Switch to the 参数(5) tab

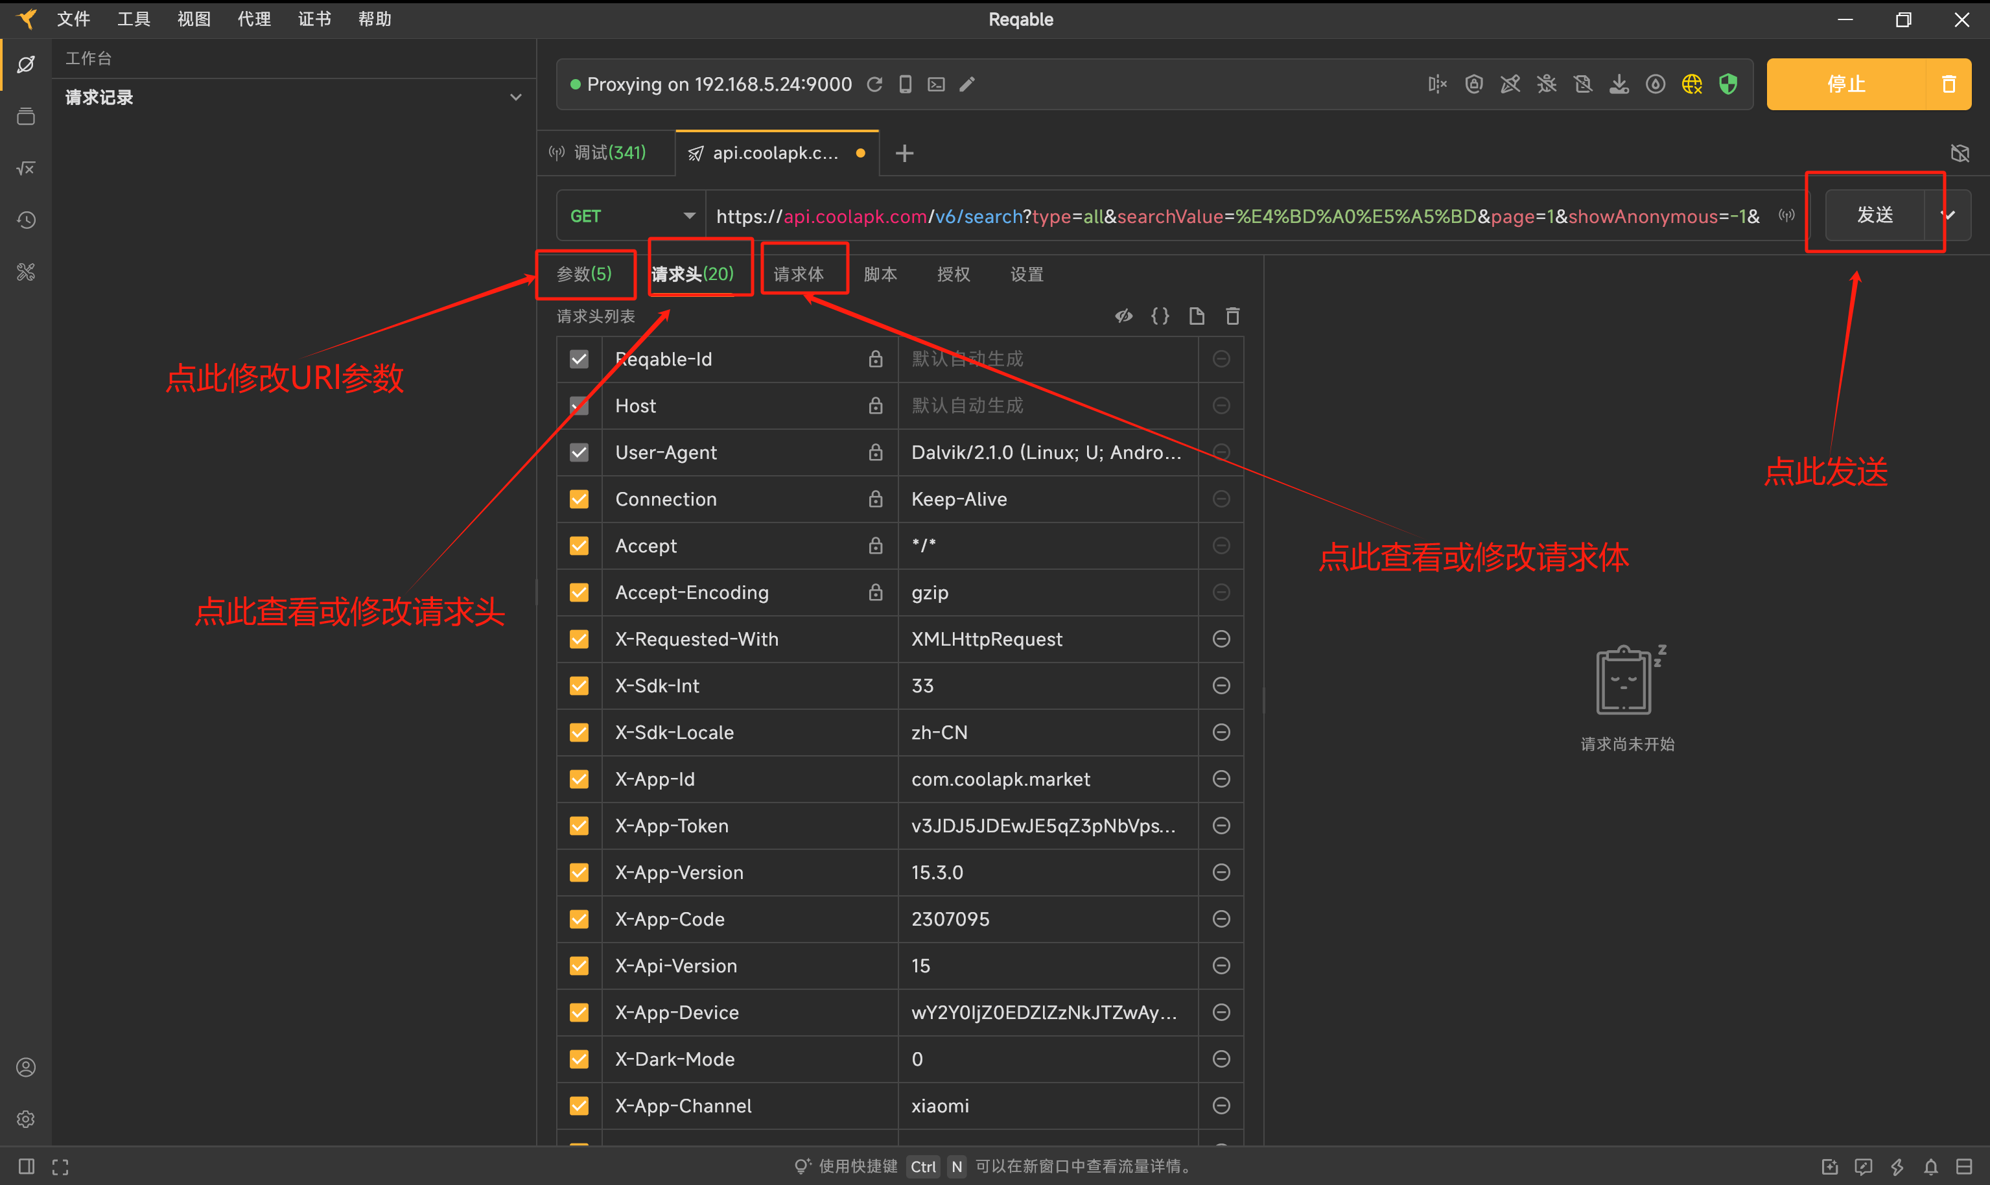point(584,274)
